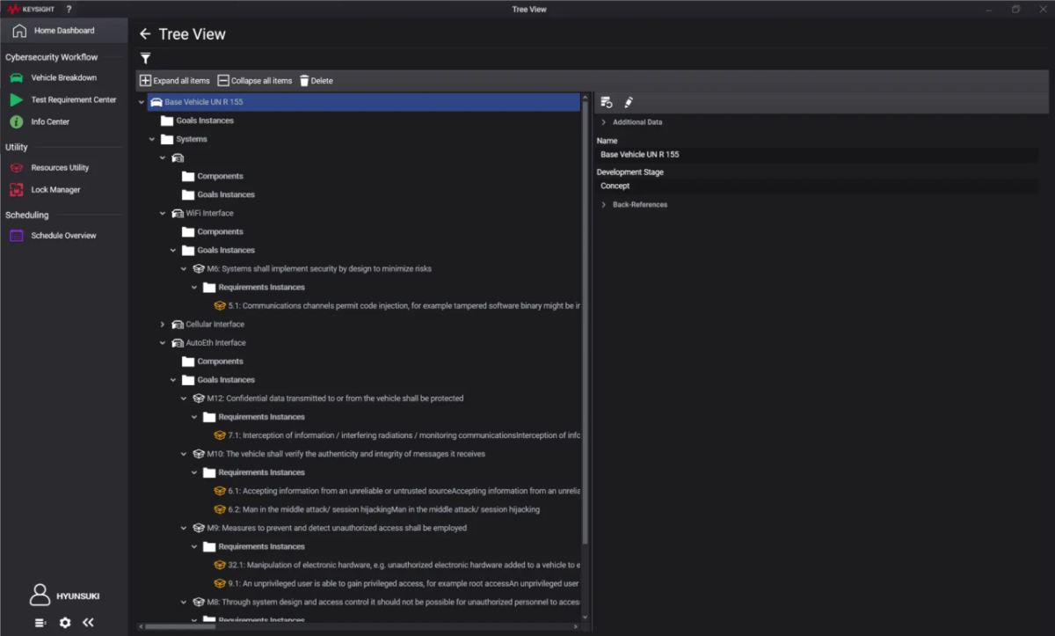Image resolution: width=1055 pixels, height=636 pixels.
Task: Click the HYUNSUKI user profile icon
Action: pyautogui.click(x=40, y=596)
